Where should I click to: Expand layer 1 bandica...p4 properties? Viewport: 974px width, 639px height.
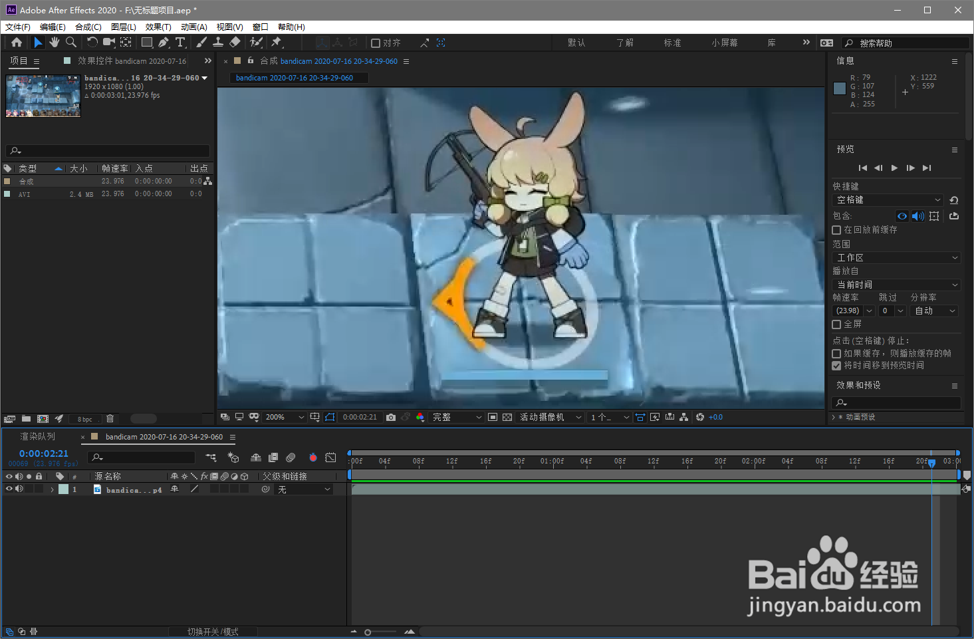52,489
